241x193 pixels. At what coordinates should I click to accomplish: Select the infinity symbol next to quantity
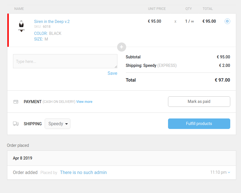click(x=192, y=21)
